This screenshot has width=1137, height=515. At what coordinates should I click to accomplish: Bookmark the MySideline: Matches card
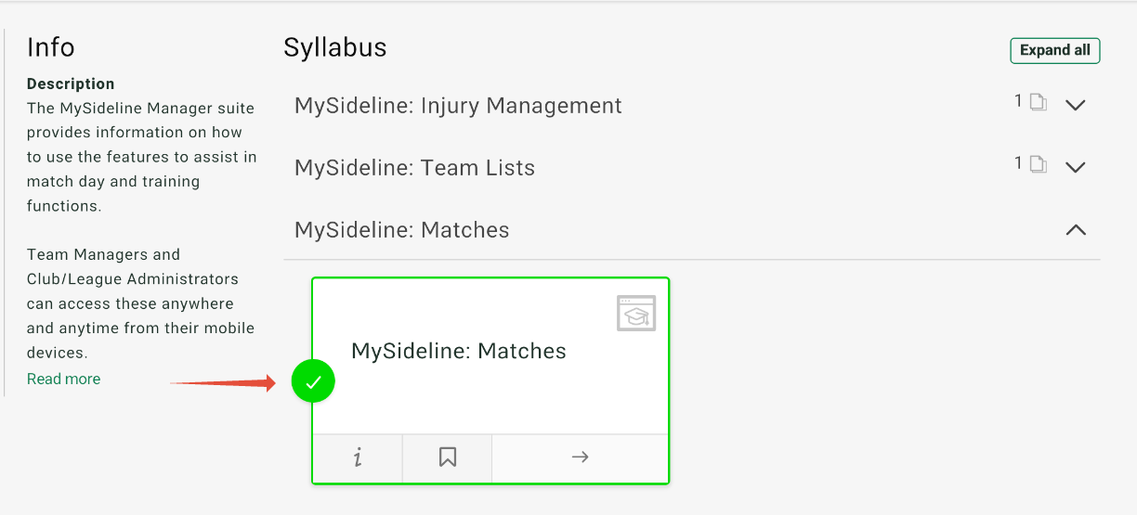(448, 457)
